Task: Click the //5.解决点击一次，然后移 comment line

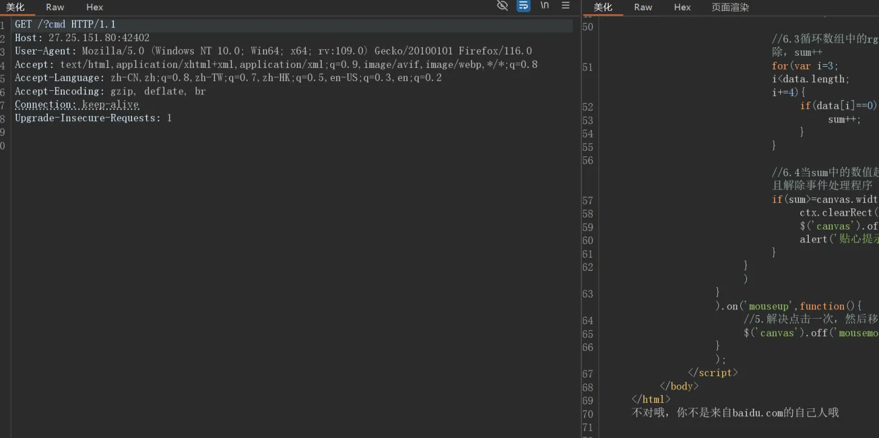Action: pyautogui.click(x=811, y=319)
